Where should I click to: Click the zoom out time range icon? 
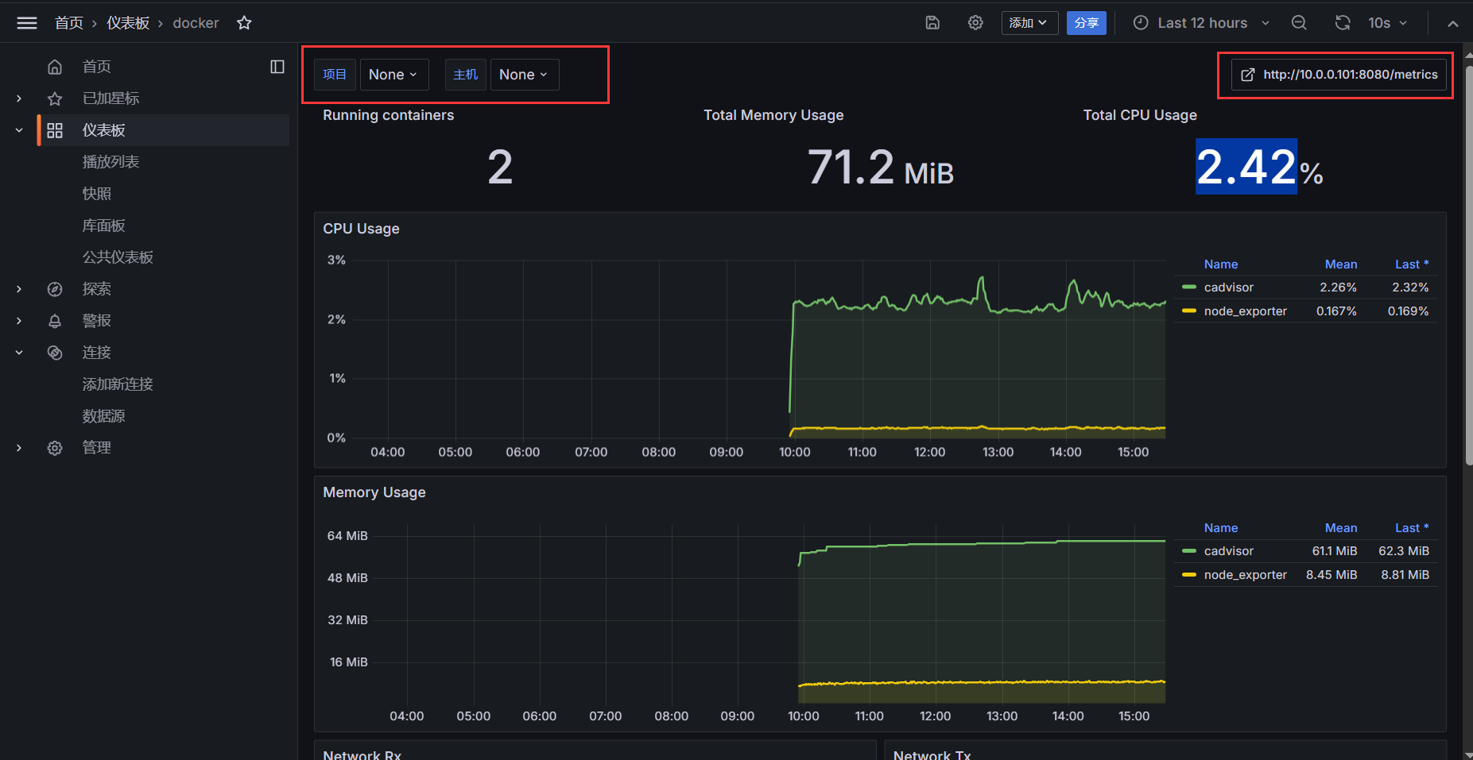[x=1299, y=23]
